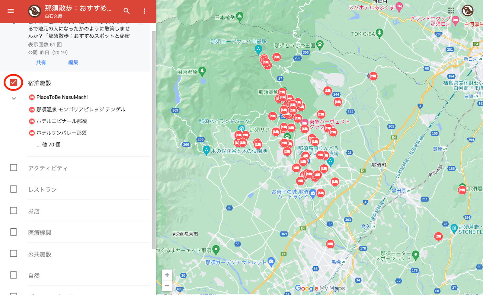The height and width of the screenshot is (295, 483).
Task: Open the three-dot overflow menu
Action: 144,11
